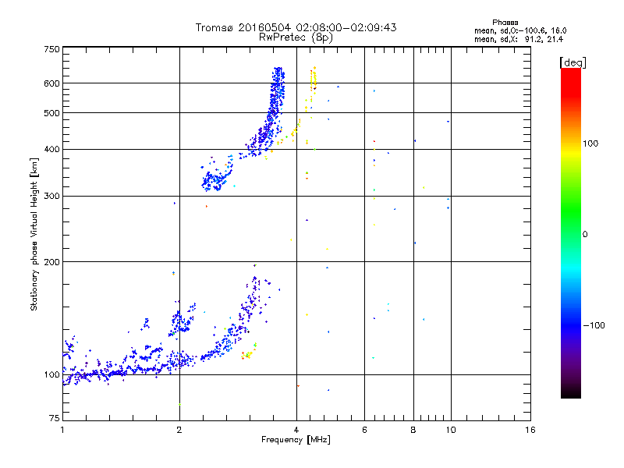Image resolution: width=624 pixels, height=468 pixels.
Task: Click the colorbar tick label '-100'
Action: [x=594, y=325]
